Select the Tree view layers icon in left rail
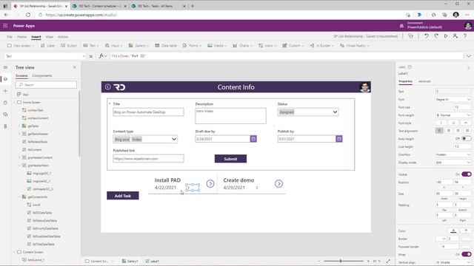Viewport: 474px width, 266px height. coord(5,79)
